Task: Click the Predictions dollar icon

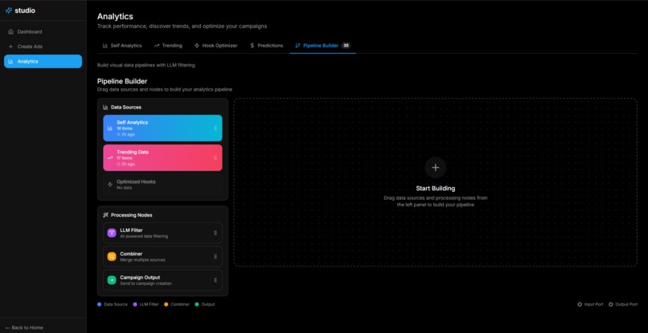Action: (252, 46)
